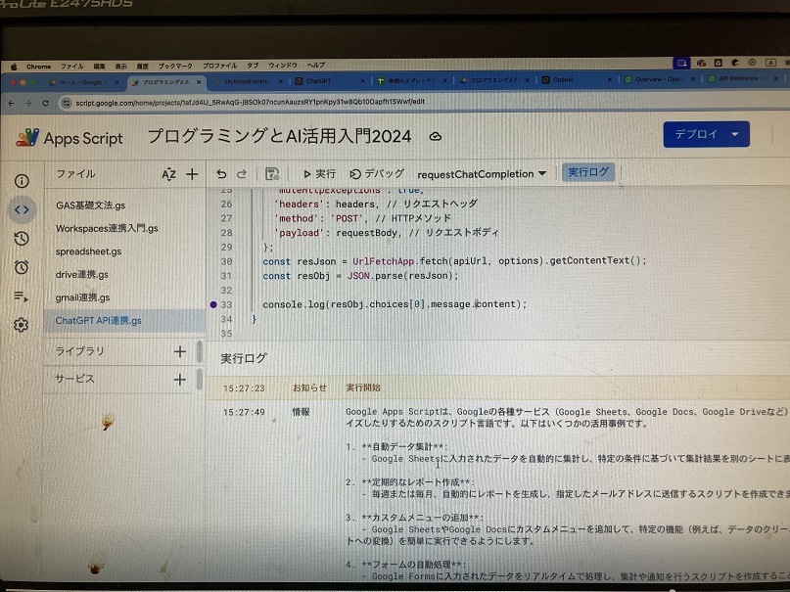Click the ライブラリ section label
790x592 pixels.
(x=80, y=351)
